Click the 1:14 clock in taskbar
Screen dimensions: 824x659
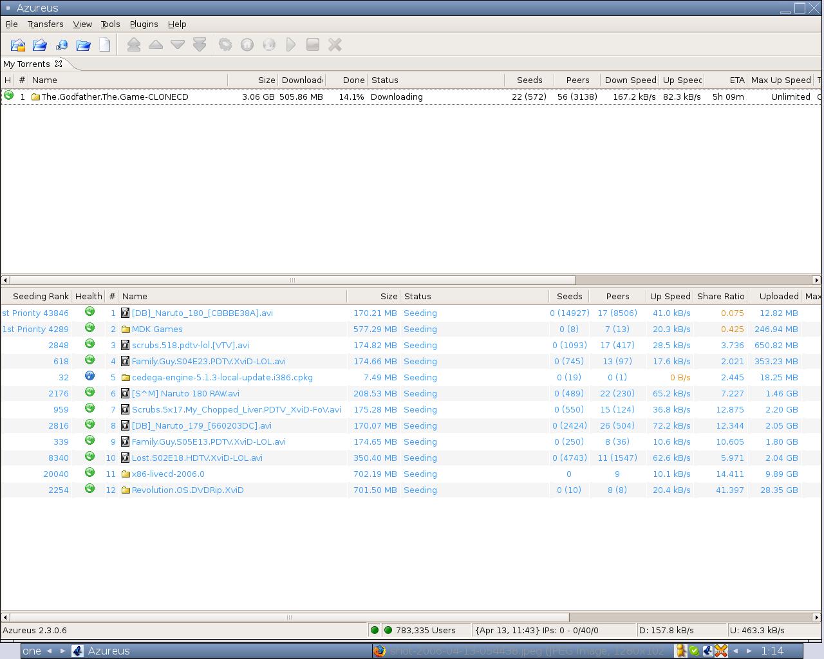772,651
